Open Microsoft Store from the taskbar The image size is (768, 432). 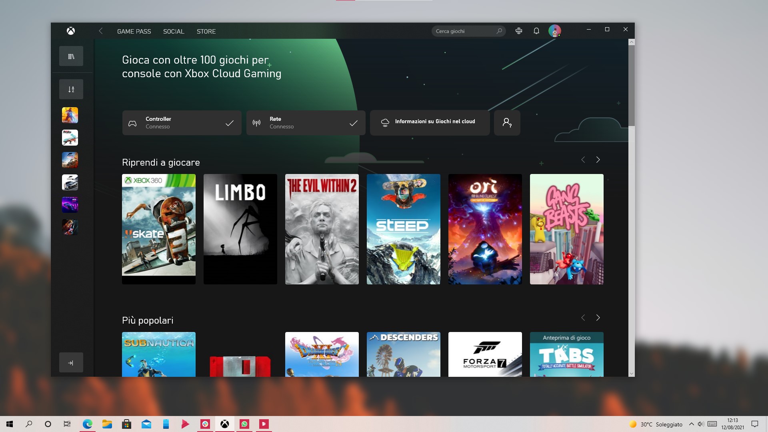click(x=126, y=424)
